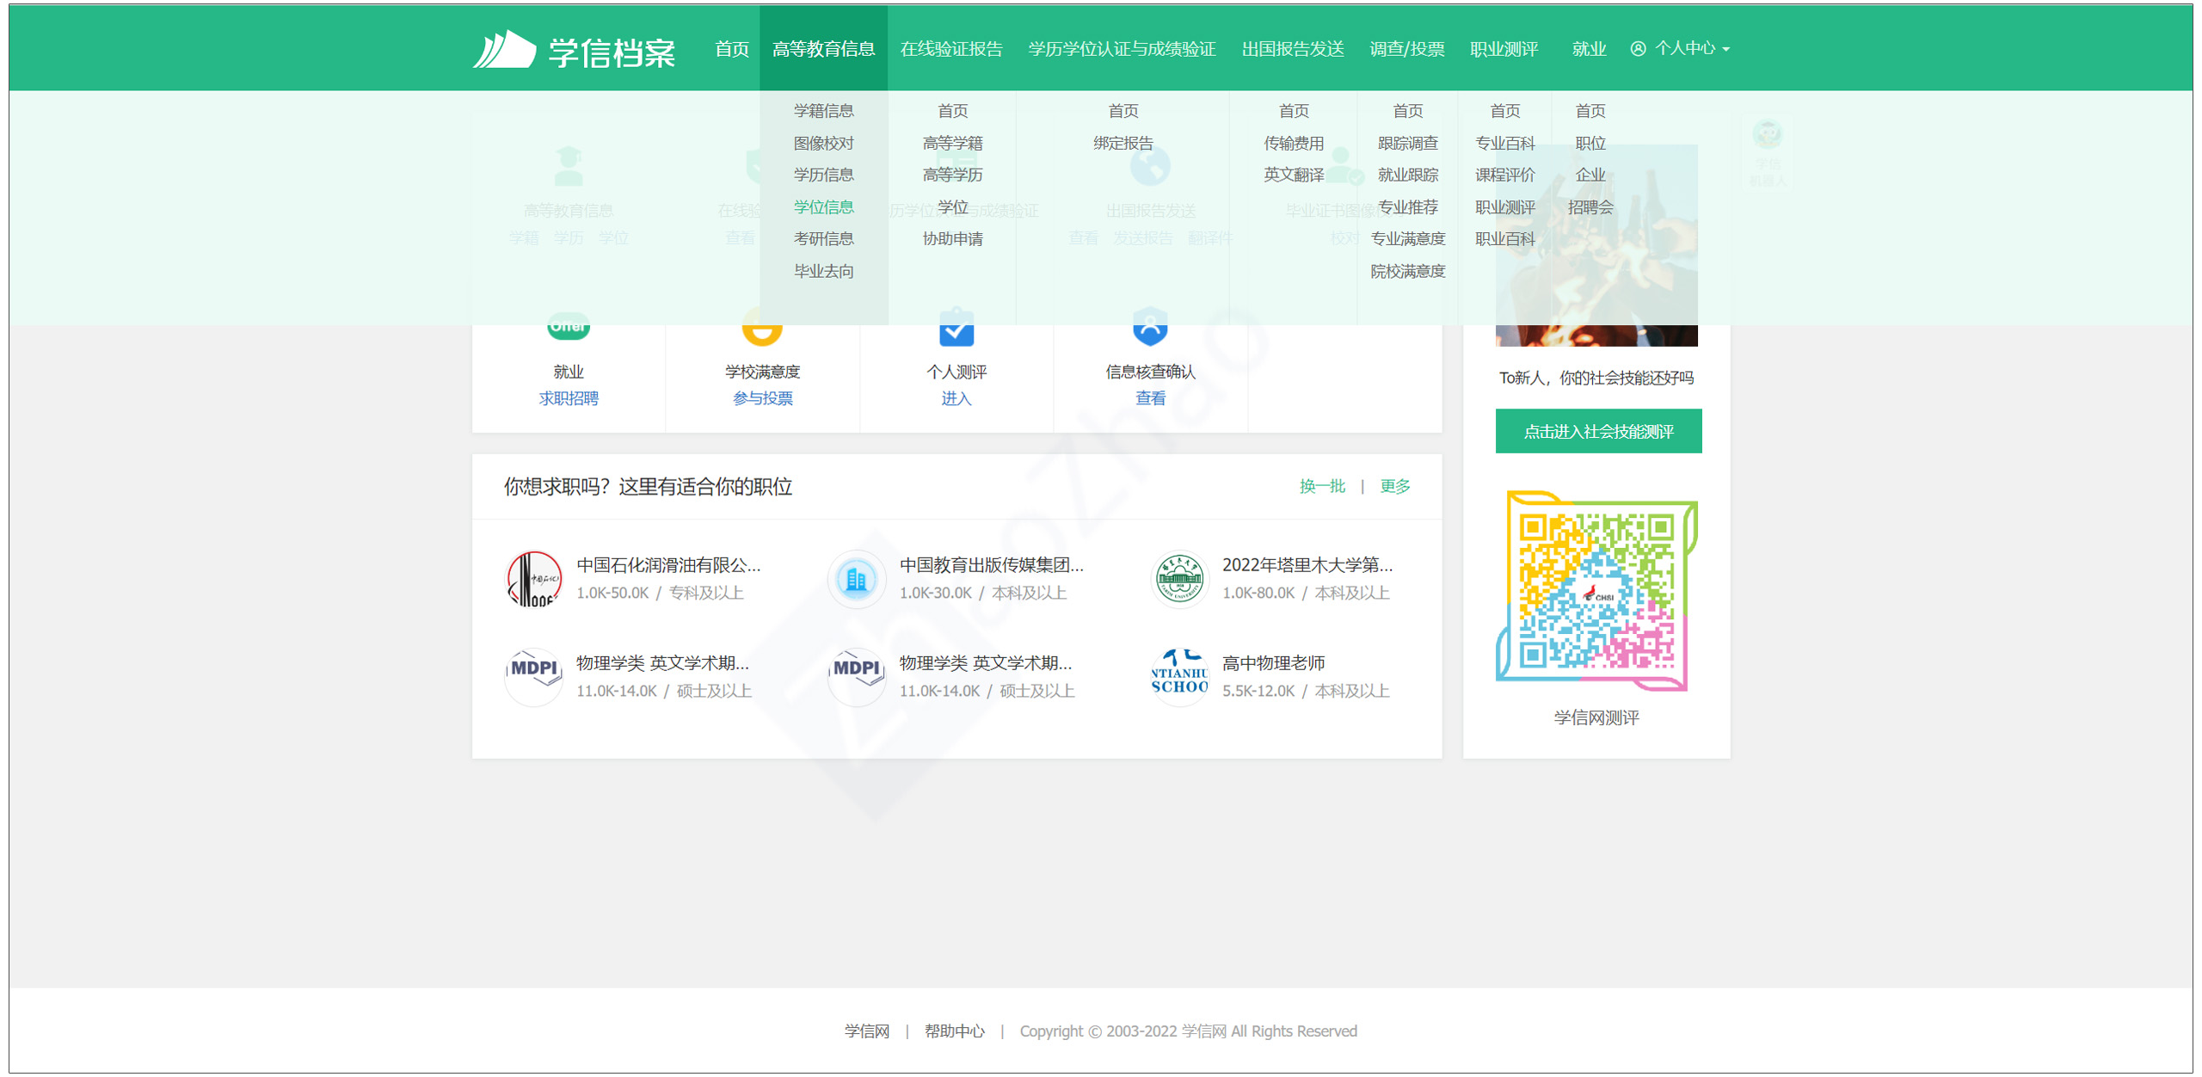Select 课程评价 submenu item

pos(1504,175)
